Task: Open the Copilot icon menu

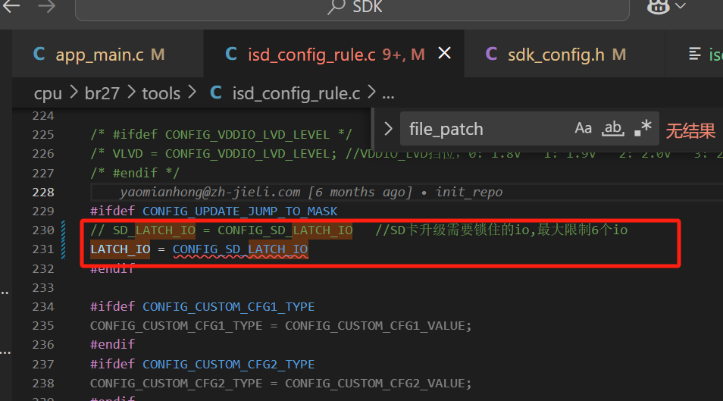Action: (658, 7)
